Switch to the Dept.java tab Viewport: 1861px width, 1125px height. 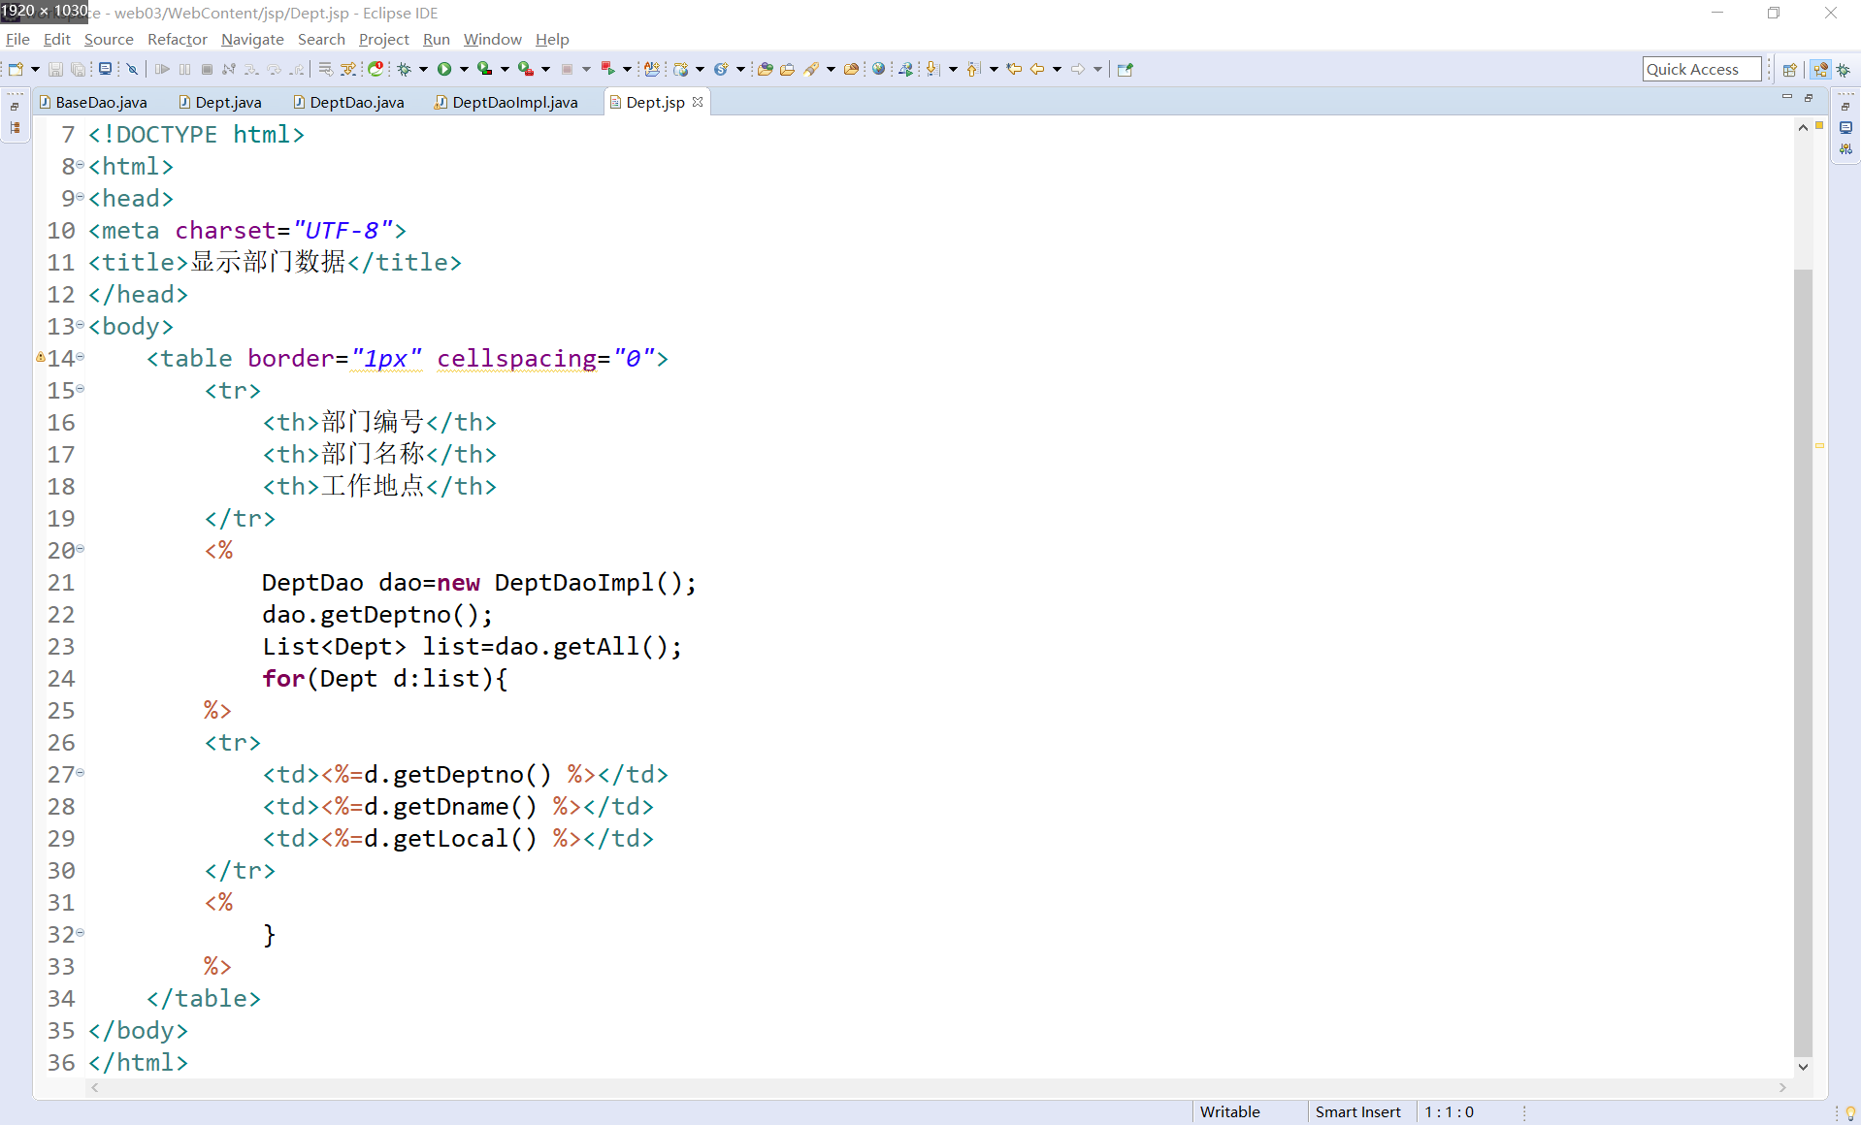pyautogui.click(x=220, y=102)
